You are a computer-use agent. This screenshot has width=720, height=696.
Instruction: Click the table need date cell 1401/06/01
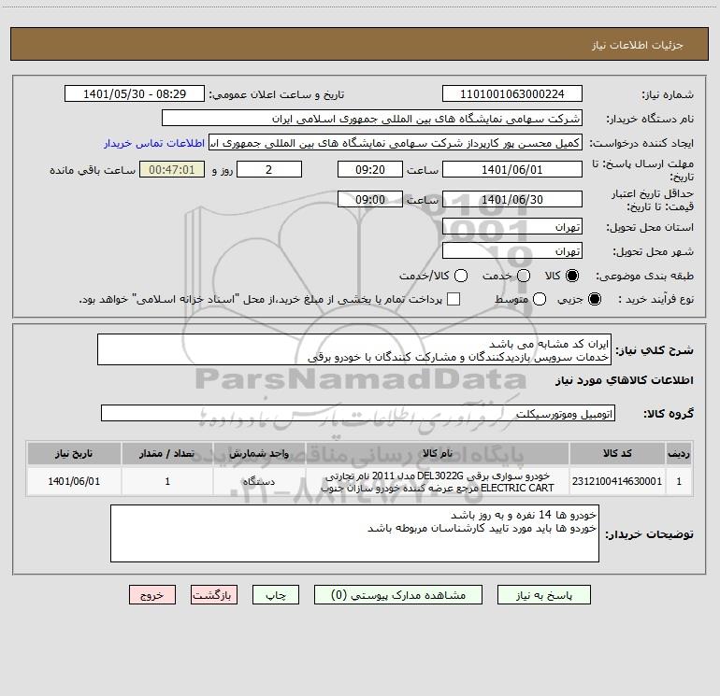coord(74,481)
